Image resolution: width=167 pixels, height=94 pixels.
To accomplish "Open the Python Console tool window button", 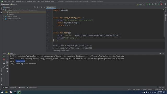I will coord(32,87).
